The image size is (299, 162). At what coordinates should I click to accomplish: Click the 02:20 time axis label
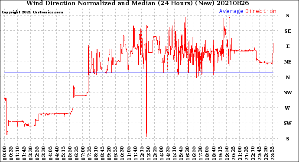click(x=30, y=153)
